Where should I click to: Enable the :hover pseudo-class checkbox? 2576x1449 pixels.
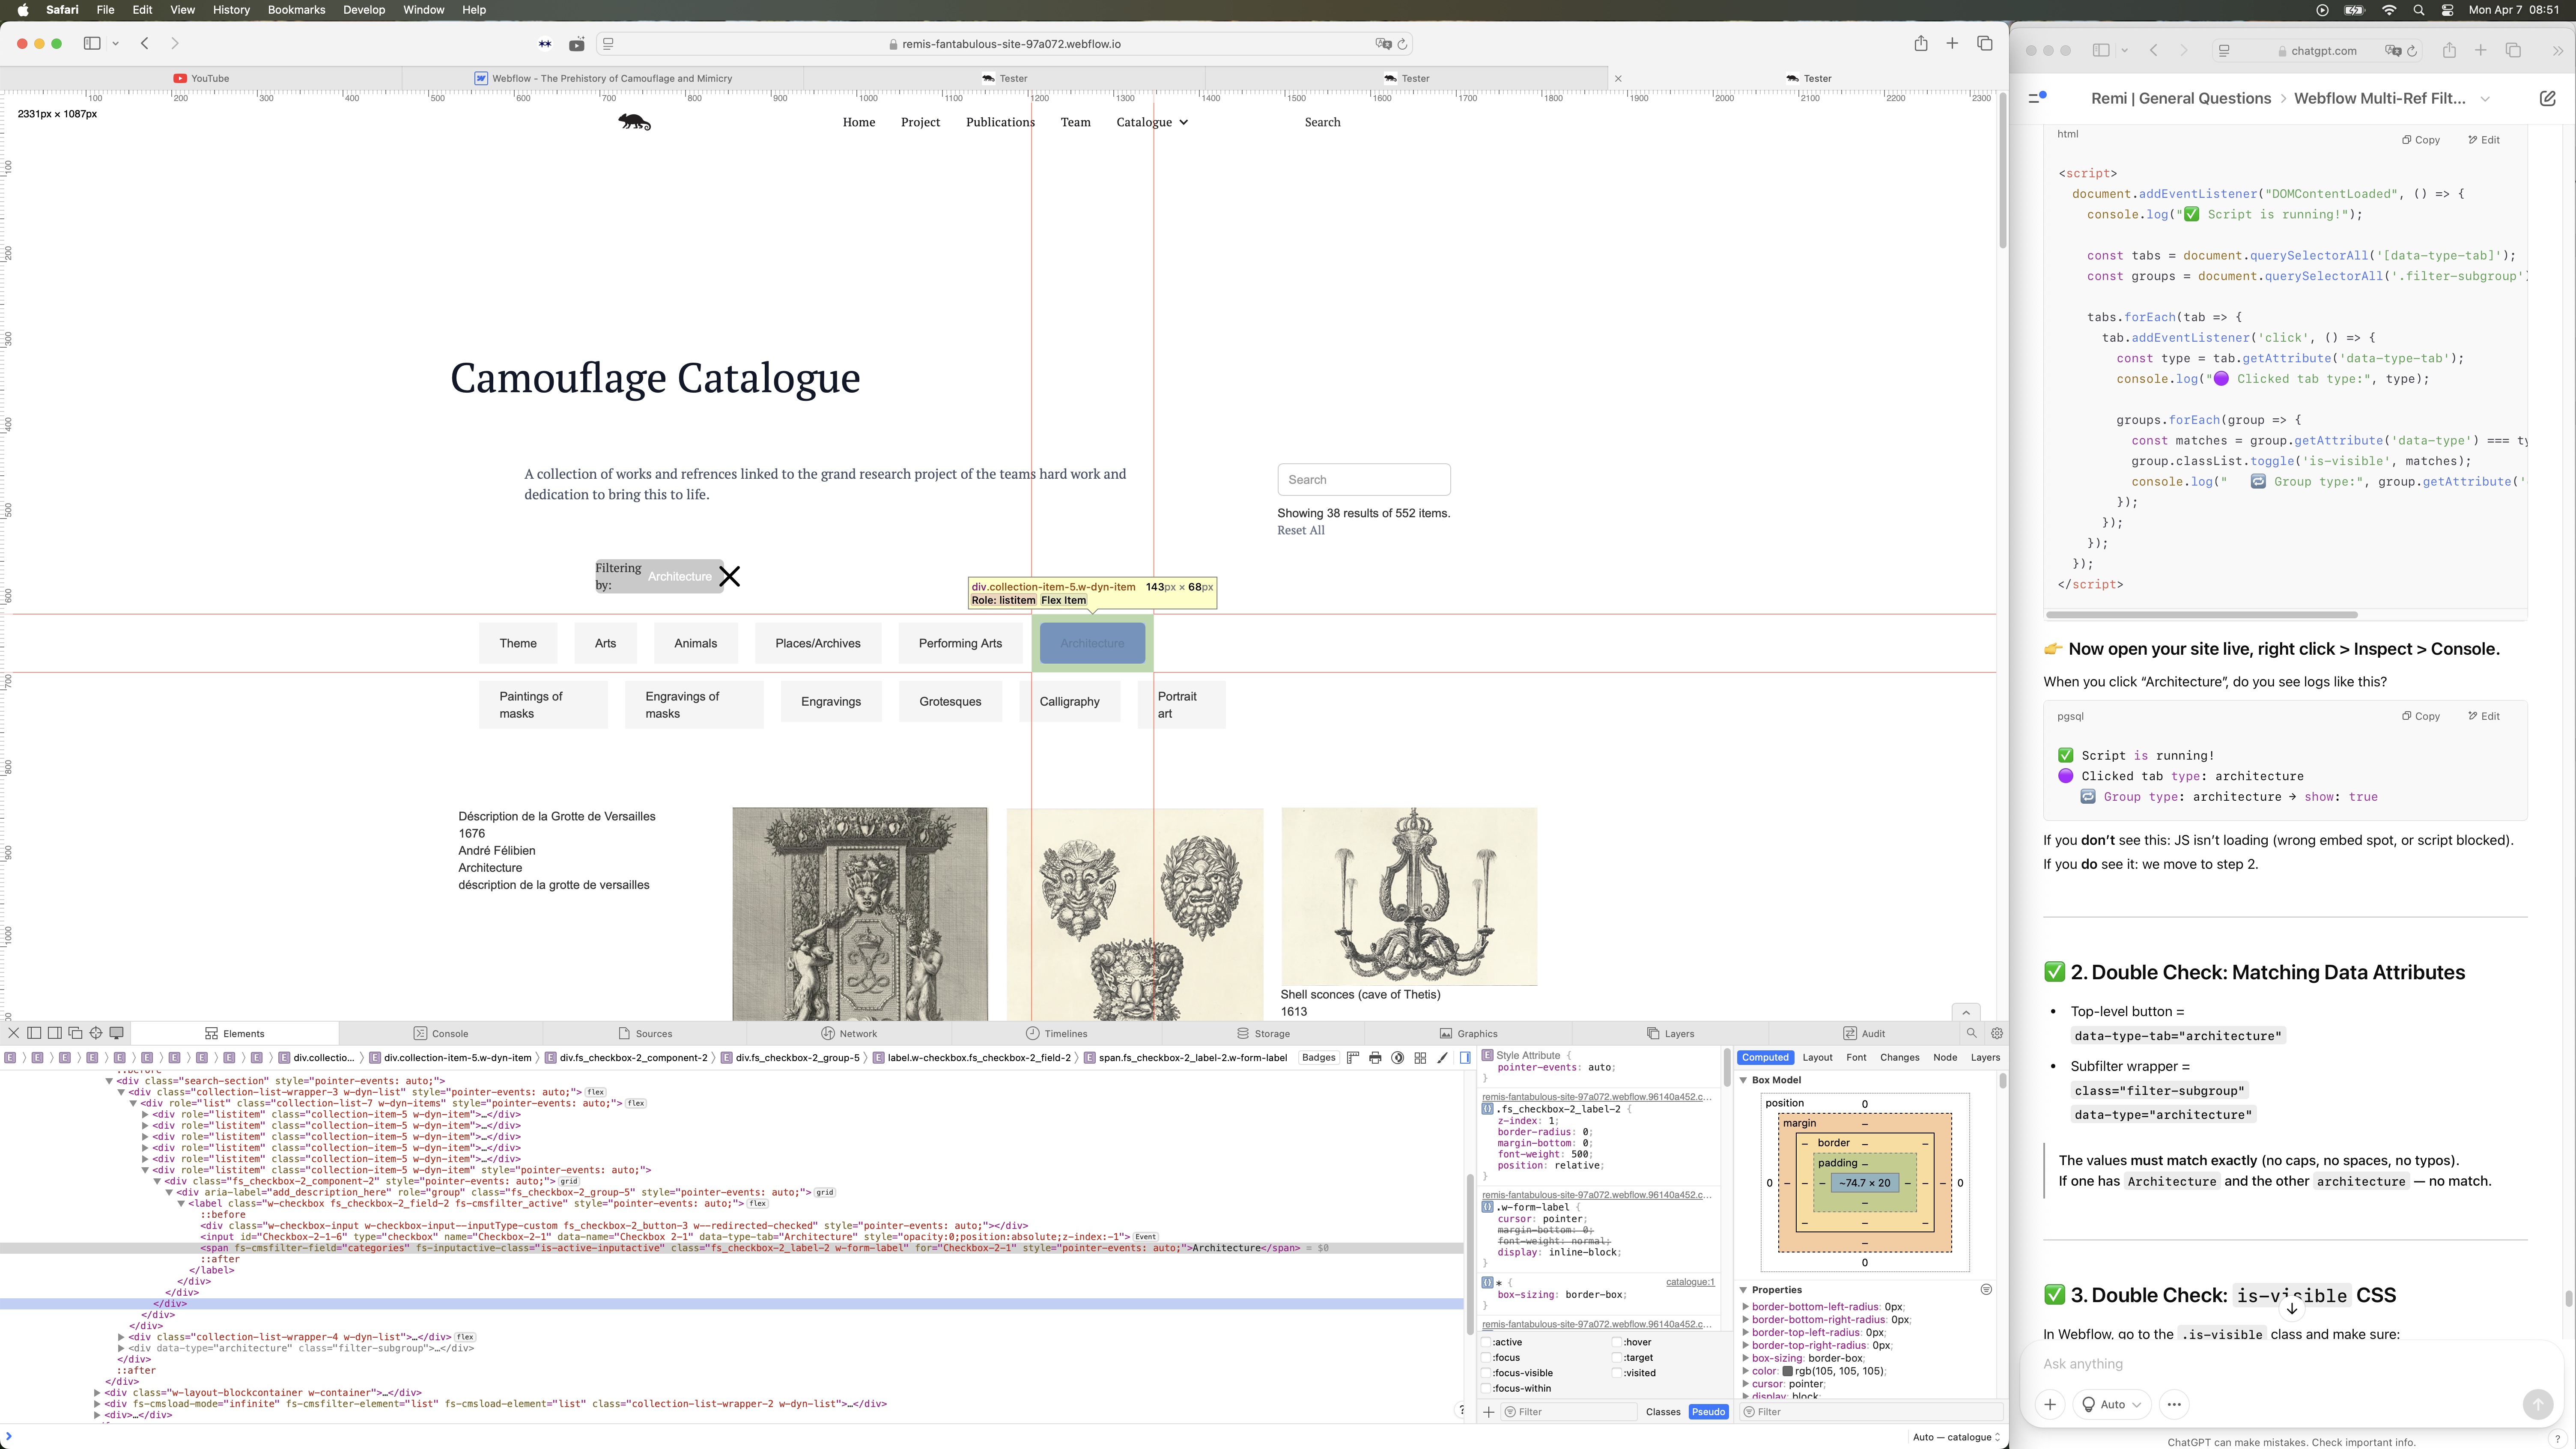click(1617, 1342)
